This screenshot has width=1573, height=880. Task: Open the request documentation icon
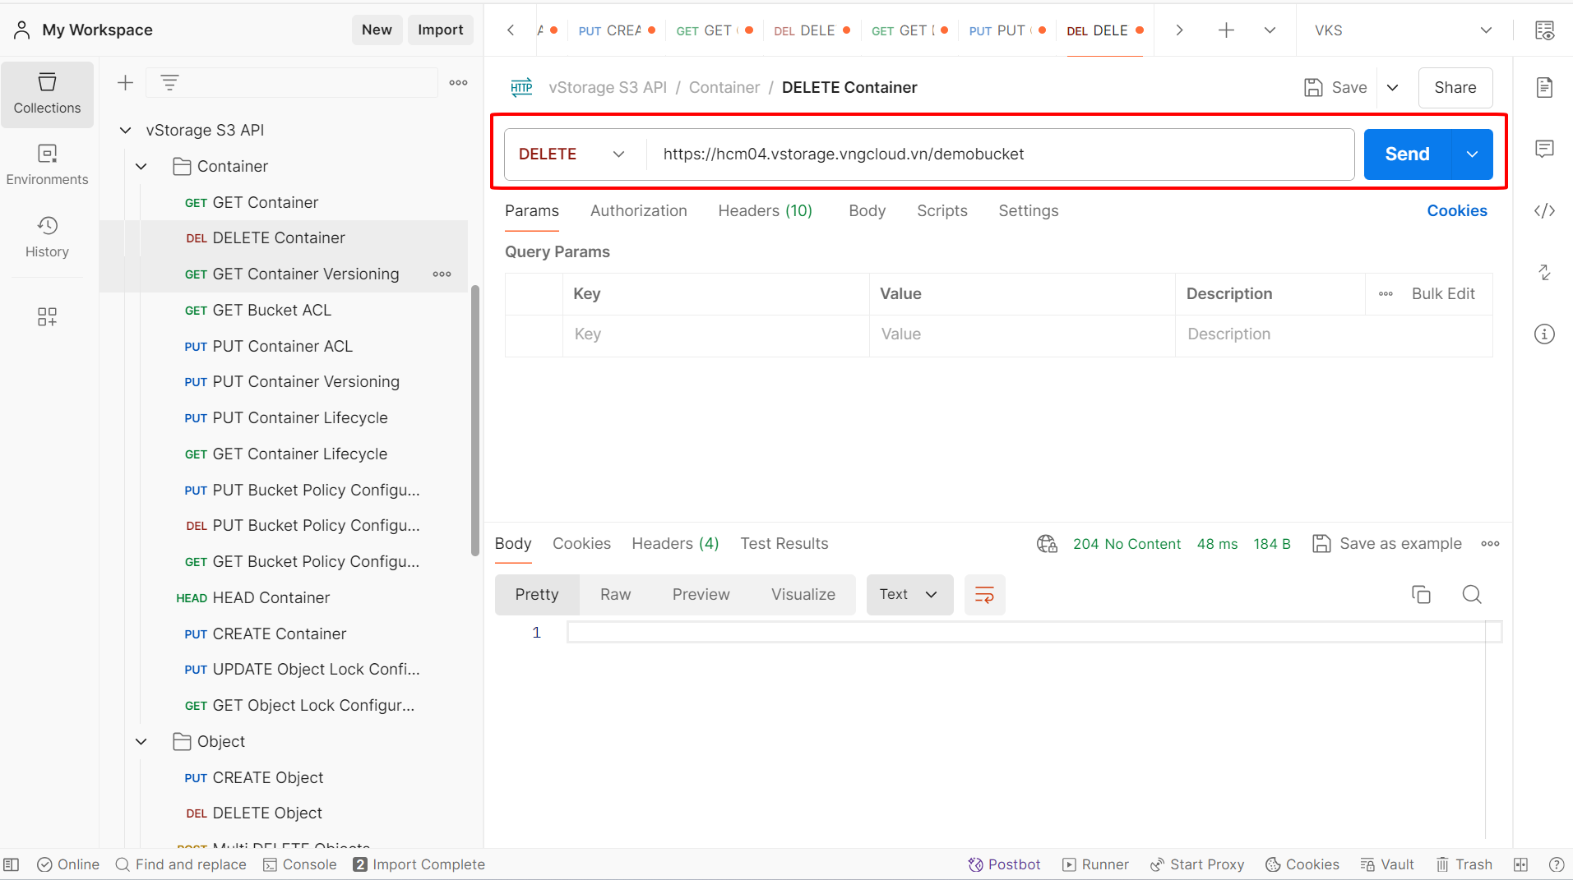(1544, 87)
